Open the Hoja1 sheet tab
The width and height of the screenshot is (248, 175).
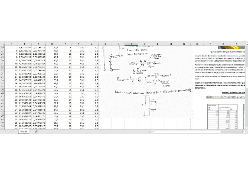pyautogui.click(x=24, y=131)
